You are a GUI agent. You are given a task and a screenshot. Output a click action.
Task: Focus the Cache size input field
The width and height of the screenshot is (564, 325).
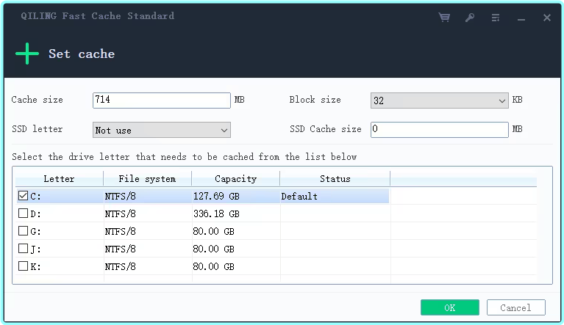point(162,101)
